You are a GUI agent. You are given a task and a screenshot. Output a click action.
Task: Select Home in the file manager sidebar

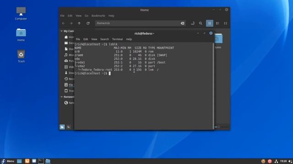tap(69, 37)
